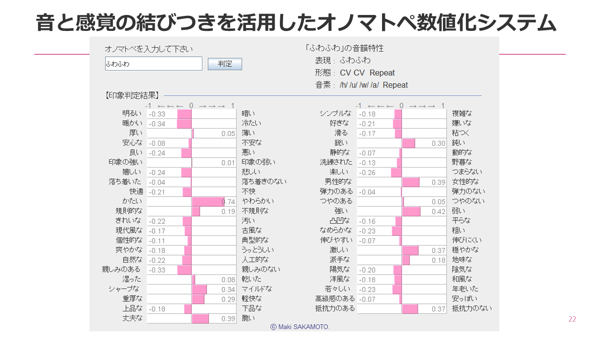Click the text 表現 : ふわふわ
Image resolution: width=600 pixels, height=337 pixels.
[343, 60]
